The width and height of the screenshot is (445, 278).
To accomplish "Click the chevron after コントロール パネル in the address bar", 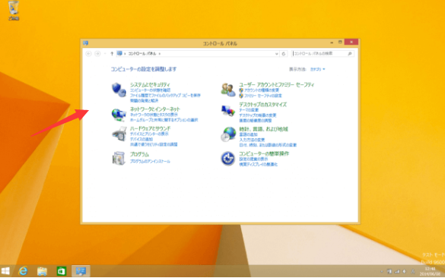I will point(160,54).
